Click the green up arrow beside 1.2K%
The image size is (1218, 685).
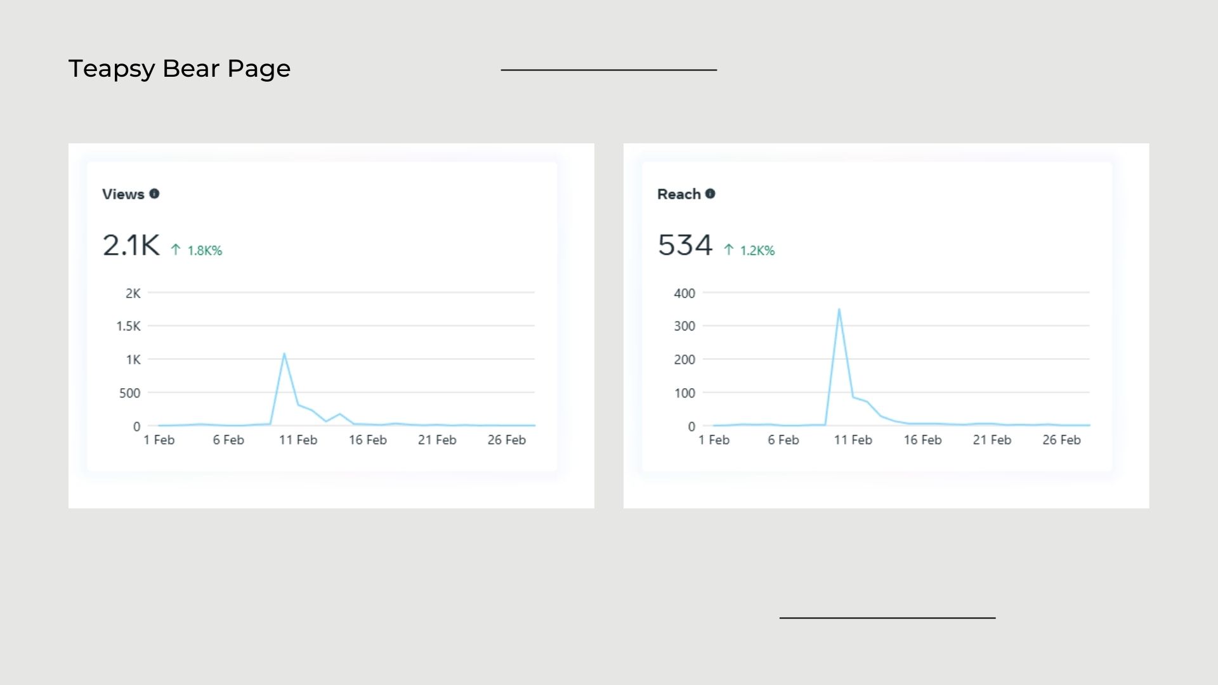[x=729, y=250]
